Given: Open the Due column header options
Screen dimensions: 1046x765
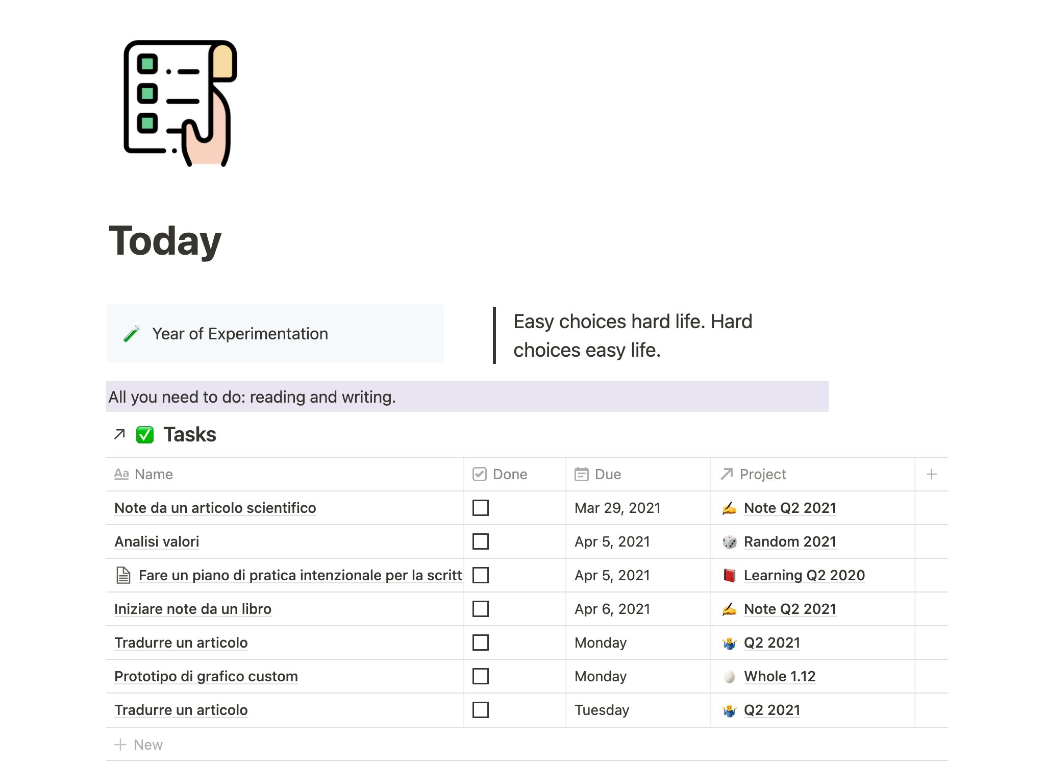Looking at the screenshot, I should click(x=607, y=474).
